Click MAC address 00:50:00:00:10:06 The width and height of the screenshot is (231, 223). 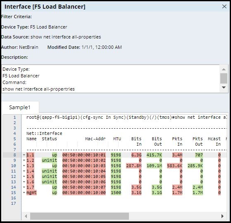(84, 182)
